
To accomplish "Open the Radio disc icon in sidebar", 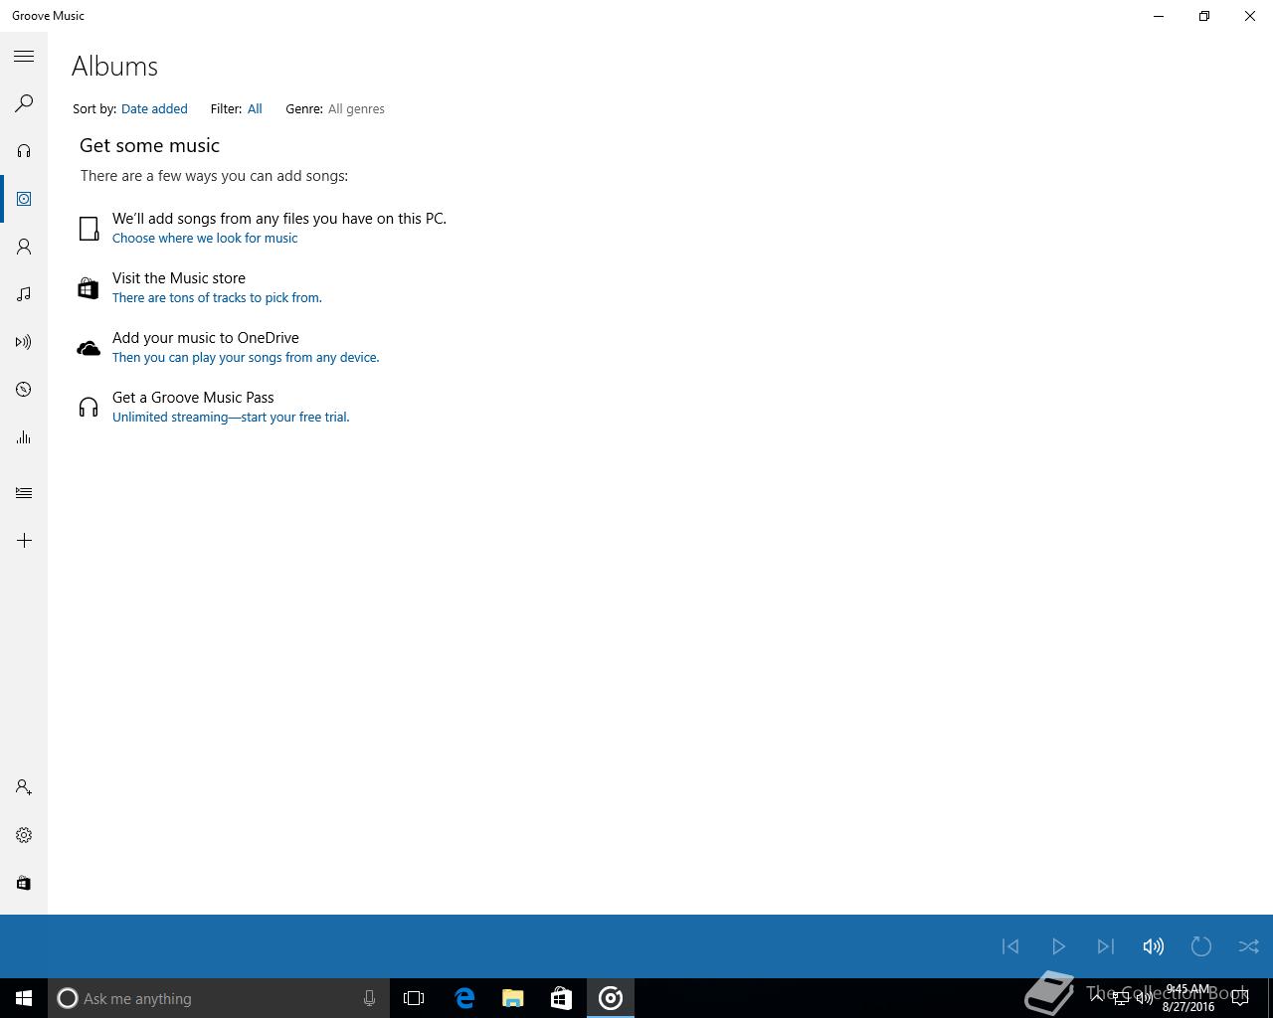I will (24, 390).
